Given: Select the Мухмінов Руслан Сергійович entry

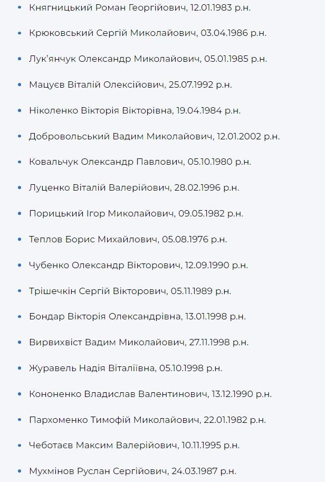Looking at the screenshot, I should click(x=132, y=471).
